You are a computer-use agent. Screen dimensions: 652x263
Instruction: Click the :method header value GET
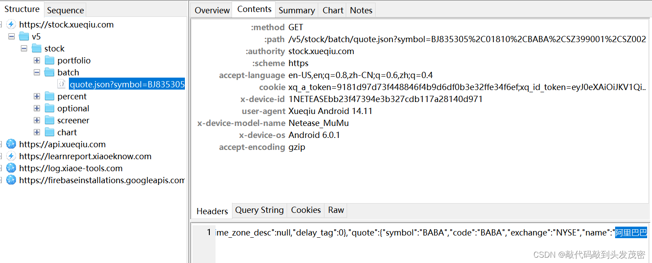[296, 27]
